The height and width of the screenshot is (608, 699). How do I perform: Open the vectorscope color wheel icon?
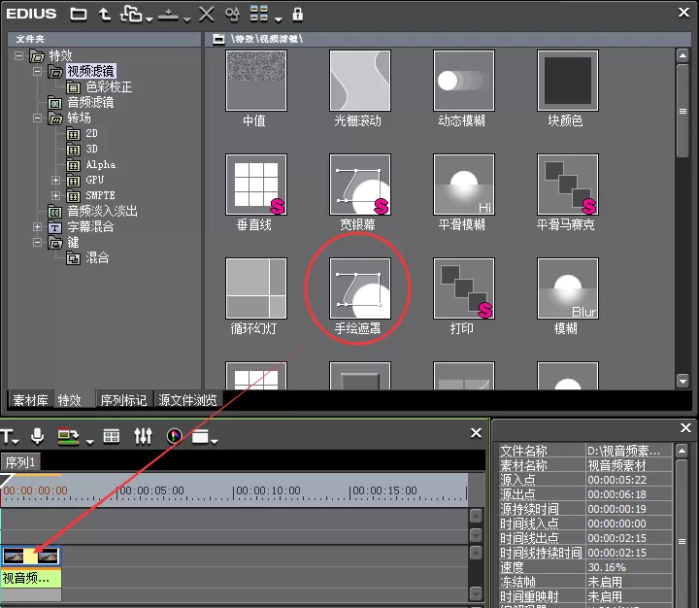[175, 436]
